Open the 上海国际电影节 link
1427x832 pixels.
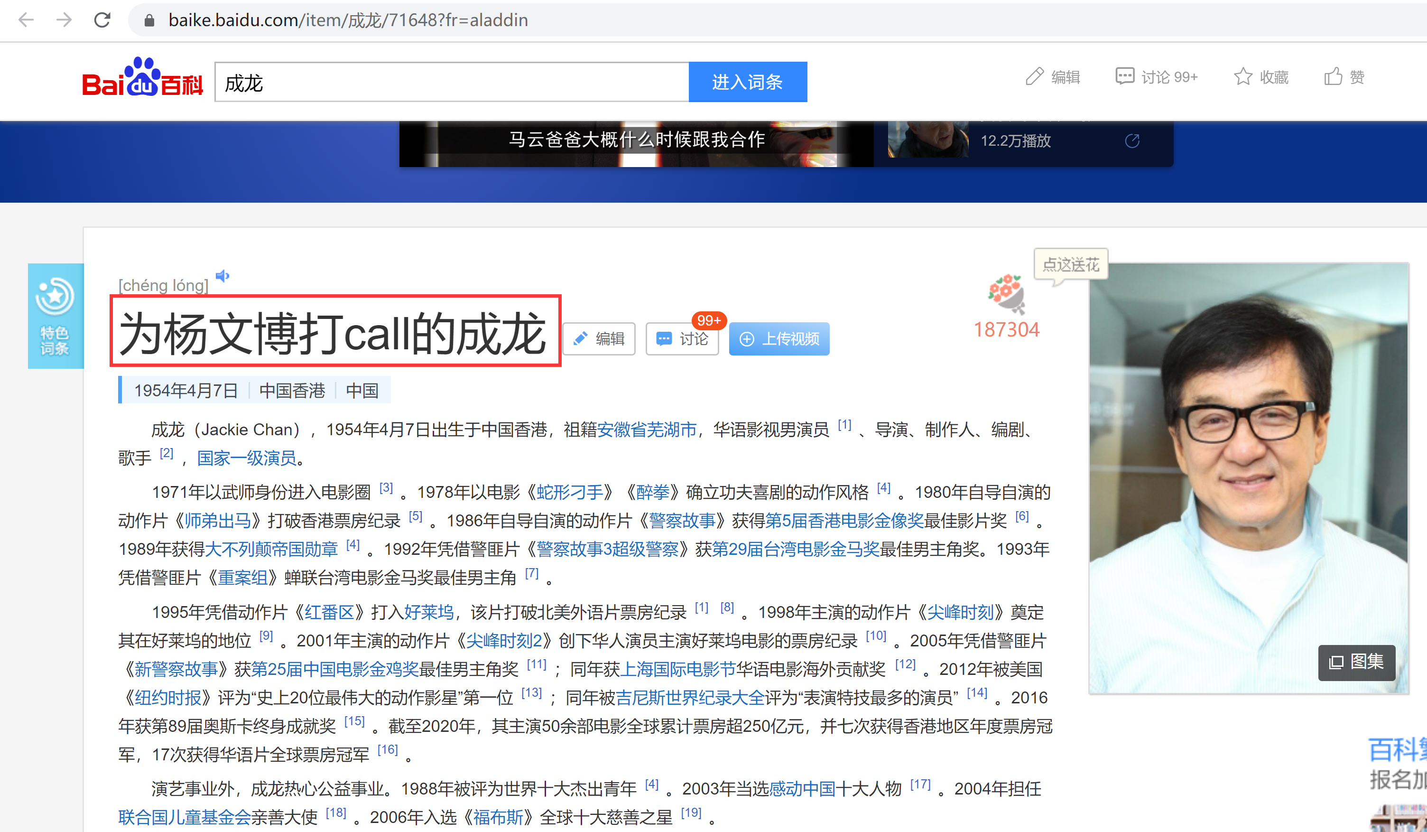tap(678, 670)
